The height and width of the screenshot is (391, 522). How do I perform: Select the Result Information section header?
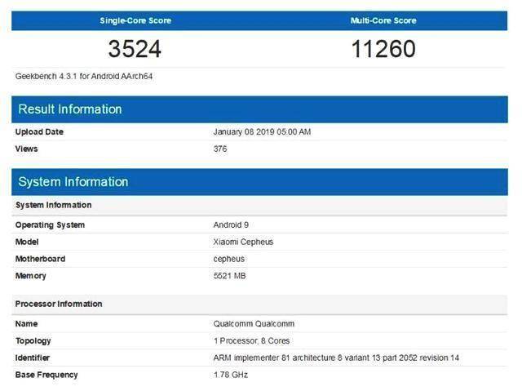(x=259, y=109)
